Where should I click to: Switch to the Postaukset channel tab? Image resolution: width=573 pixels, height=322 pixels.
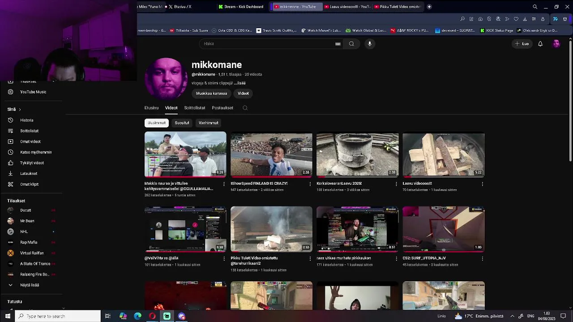coord(222,108)
